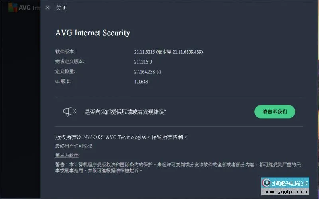The height and width of the screenshot is (199, 319).
Task: Click the 关闭 label at the top
Action: pos(61,8)
